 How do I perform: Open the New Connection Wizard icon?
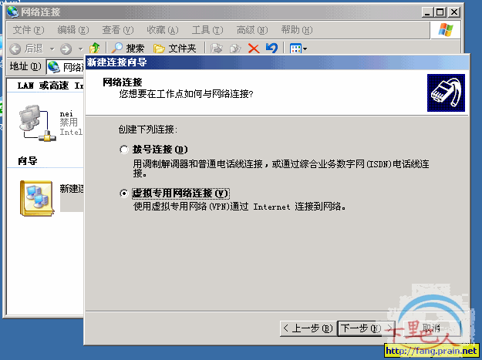click(35, 196)
